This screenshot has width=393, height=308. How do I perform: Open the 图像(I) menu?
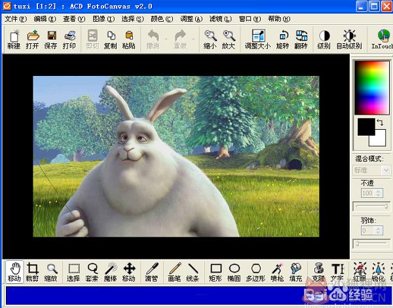pyautogui.click(x=103, y=19)
